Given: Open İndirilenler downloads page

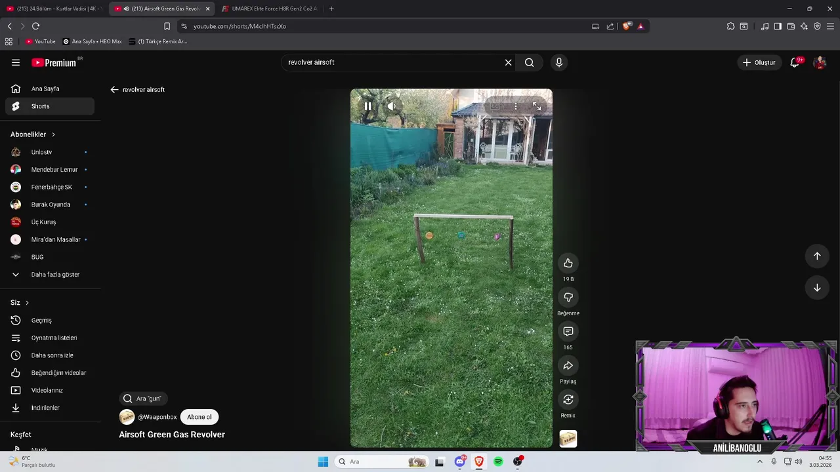Looking at the screenshot, I should (50, 408).
